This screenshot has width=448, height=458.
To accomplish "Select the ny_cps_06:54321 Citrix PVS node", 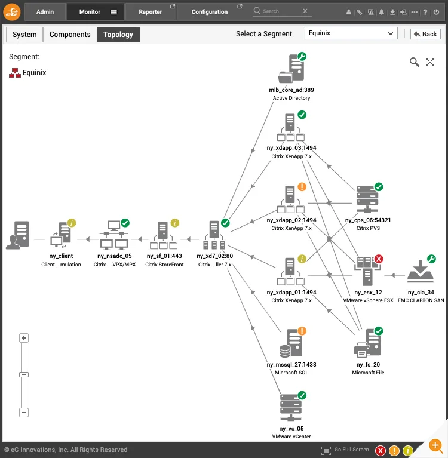I will coord(367,199).
